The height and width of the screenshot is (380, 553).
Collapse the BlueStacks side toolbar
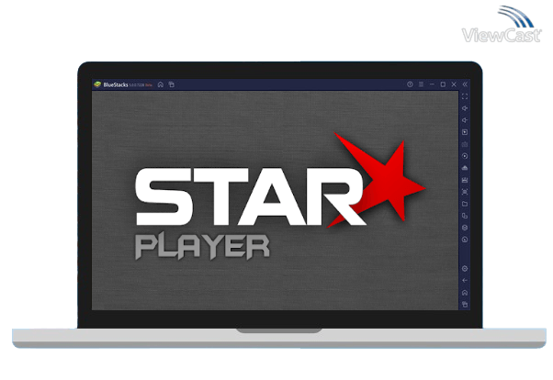pos(465,84)
